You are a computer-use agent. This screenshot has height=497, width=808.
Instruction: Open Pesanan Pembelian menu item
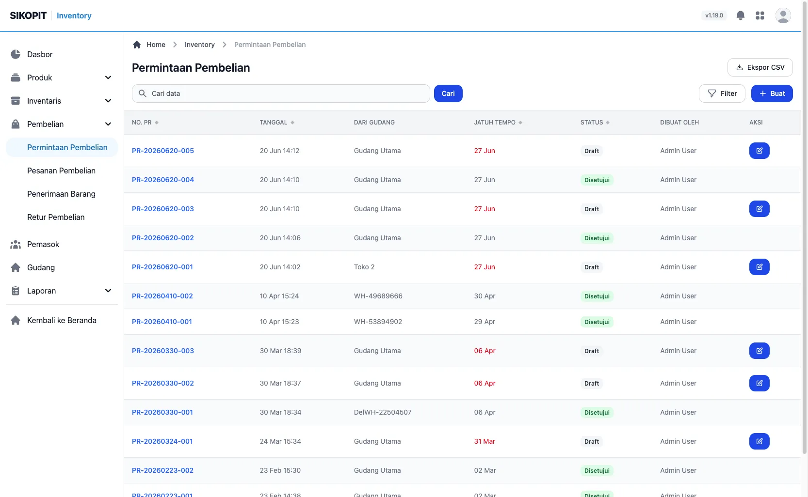point(62,171)
